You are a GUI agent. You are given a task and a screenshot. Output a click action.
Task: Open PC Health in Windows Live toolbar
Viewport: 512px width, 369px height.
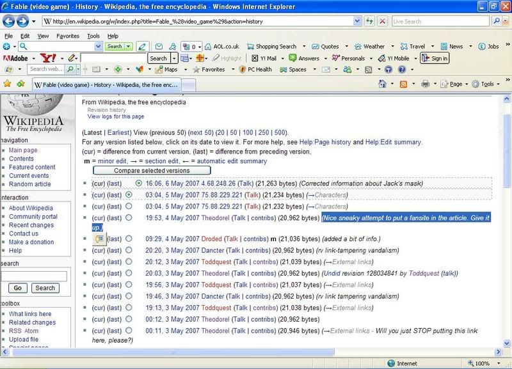pyautogui.click(x=255, y=70)
